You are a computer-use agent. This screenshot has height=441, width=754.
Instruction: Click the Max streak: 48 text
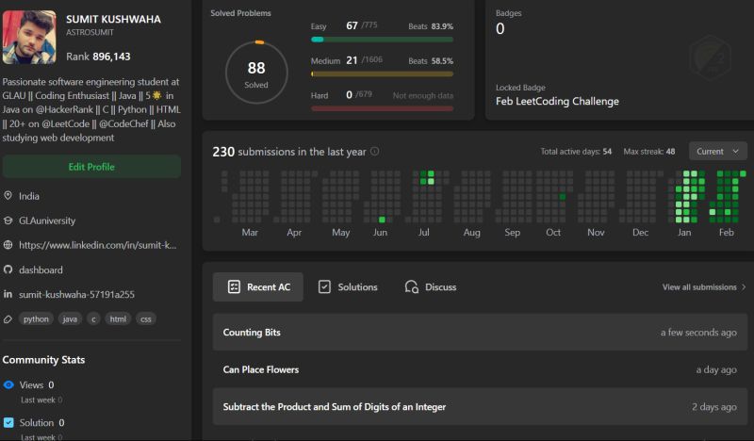[x=649, y=152]
